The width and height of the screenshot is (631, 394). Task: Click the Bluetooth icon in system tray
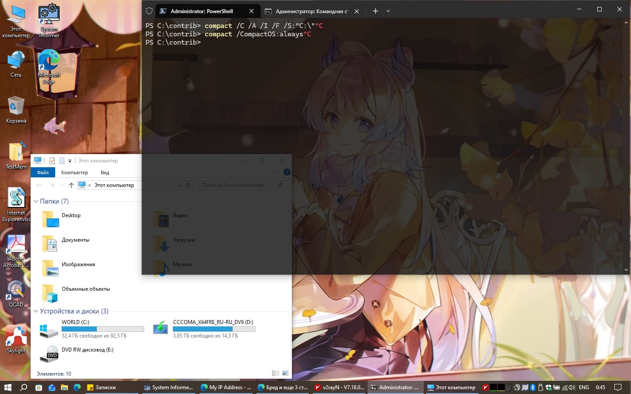(x=533, y=387)
